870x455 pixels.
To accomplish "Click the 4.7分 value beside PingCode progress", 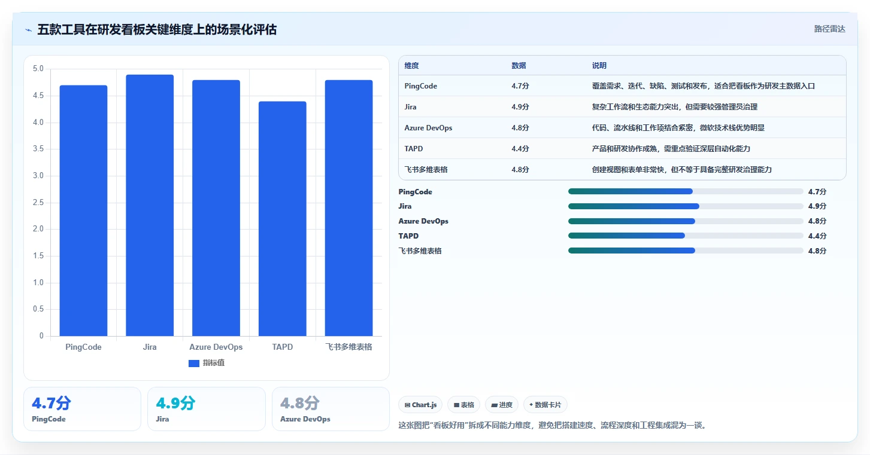I will 817,192.
